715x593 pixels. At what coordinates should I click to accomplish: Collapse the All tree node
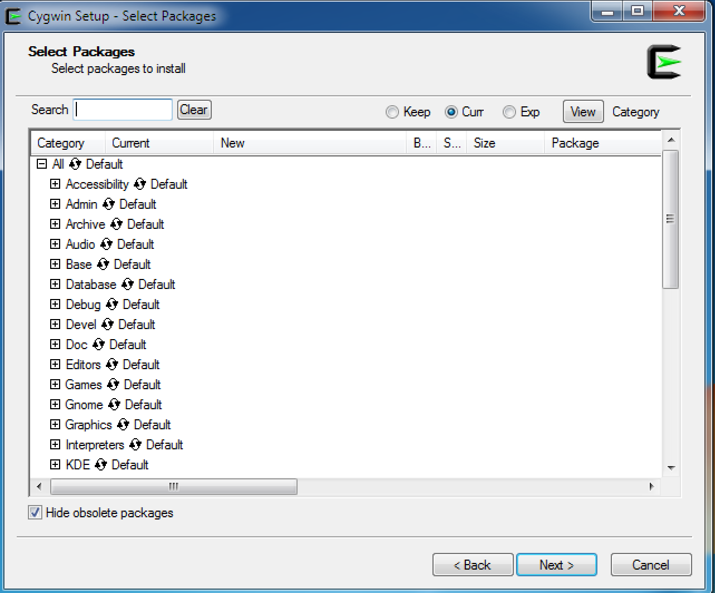[41, 164]
